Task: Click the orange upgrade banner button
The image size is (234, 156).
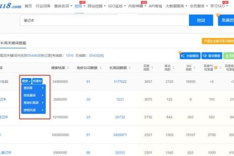Action: point(218,41)
